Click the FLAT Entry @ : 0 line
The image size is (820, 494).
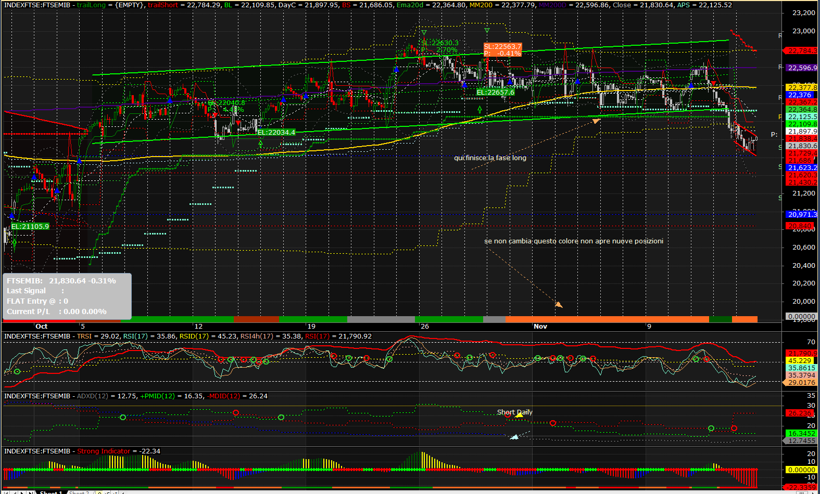(37, 301)
